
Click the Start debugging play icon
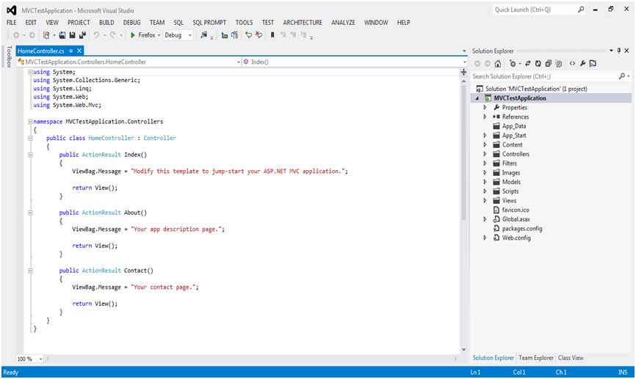click(132, 35)
